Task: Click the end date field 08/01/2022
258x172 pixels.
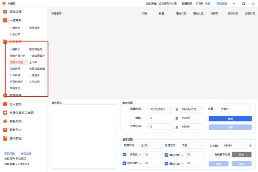Action: tap(192, 109)
